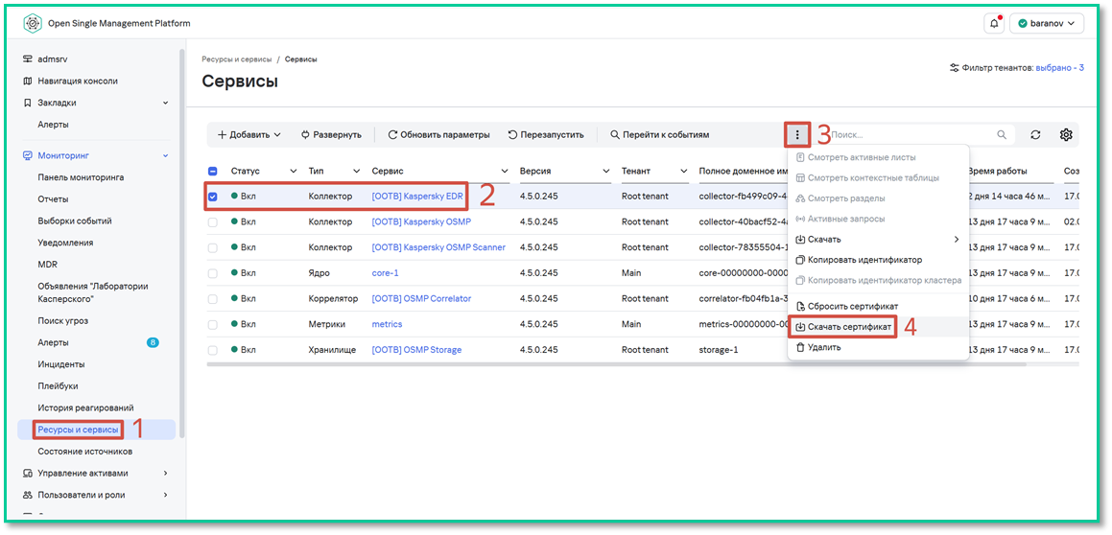
Task: Open the Сервис column filter chevron
Action: click(x=505, y=171)
